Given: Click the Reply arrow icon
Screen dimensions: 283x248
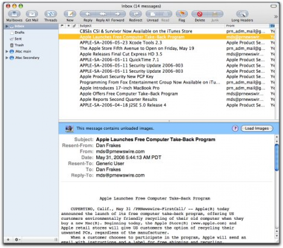Looking at the screenshot, I should point(88,14).
